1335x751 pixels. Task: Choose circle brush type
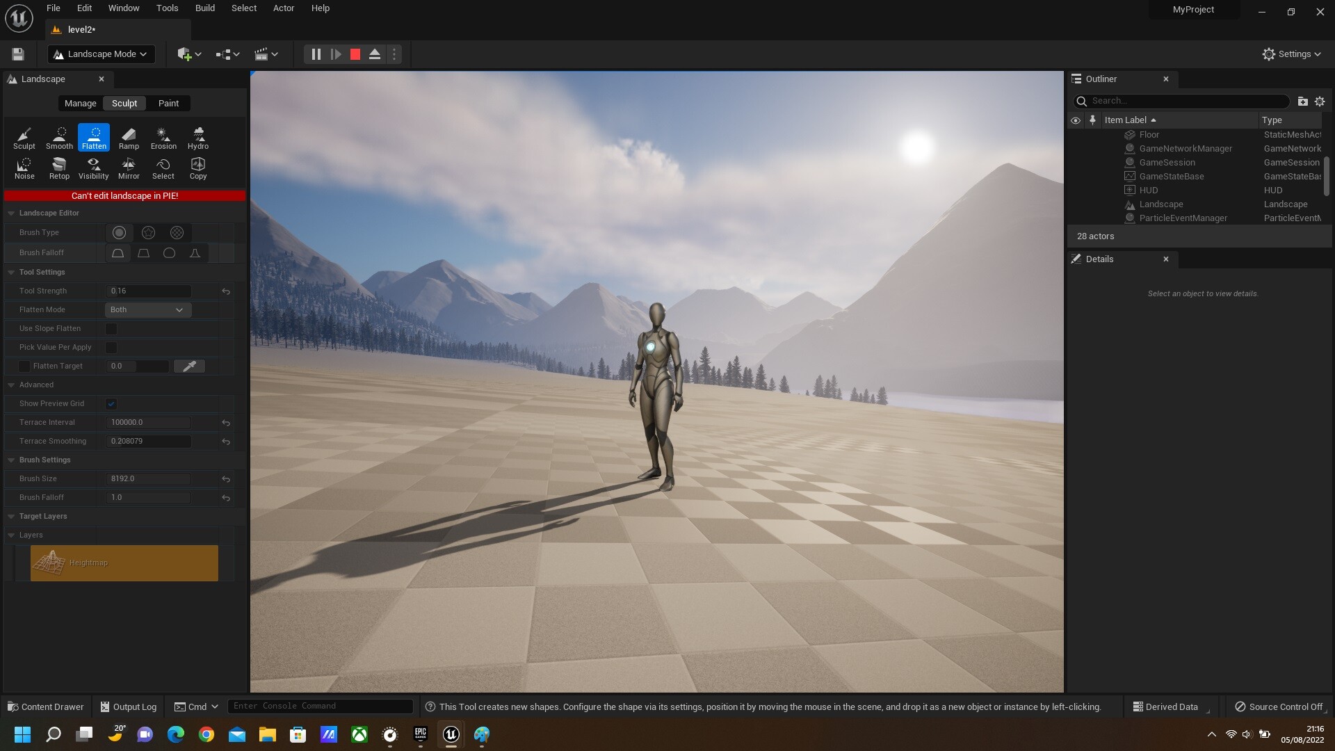click(119, 233)
